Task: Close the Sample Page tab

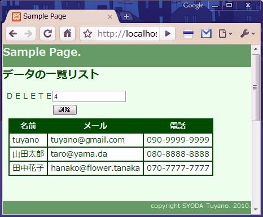Action: (110, 17)
